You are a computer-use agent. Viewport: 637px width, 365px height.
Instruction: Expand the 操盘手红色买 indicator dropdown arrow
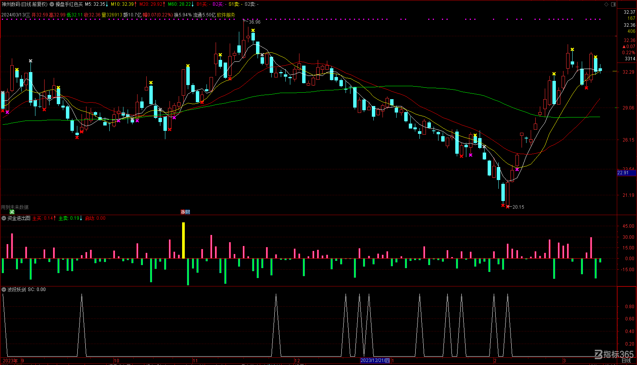[52, 4]
